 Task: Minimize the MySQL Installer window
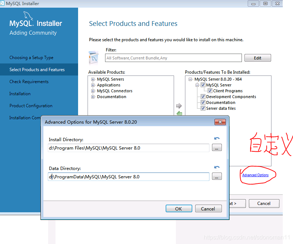pos(253,4)
